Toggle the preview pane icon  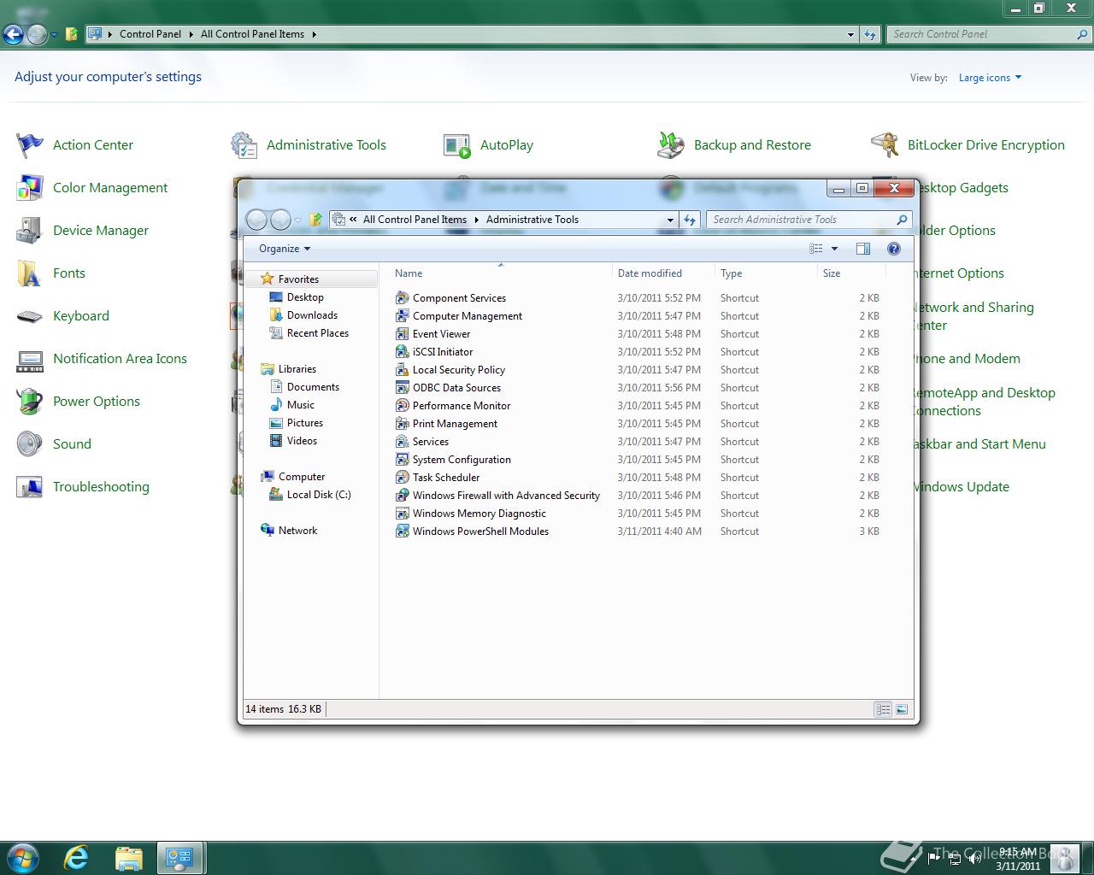(x=862, y=249)
